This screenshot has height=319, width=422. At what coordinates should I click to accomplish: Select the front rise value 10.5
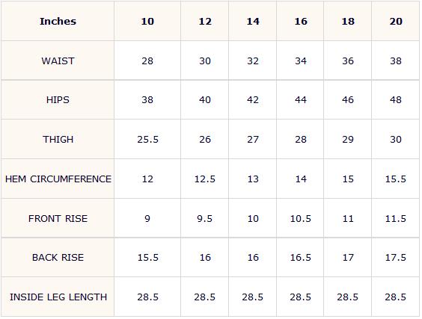click(x=301, y=218)
